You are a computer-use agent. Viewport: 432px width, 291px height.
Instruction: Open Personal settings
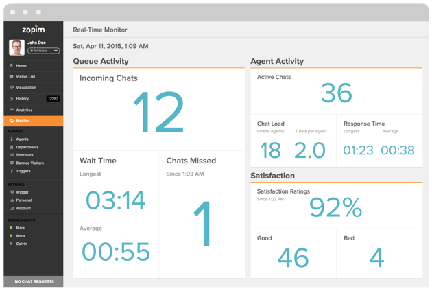[x=25, y=200]
